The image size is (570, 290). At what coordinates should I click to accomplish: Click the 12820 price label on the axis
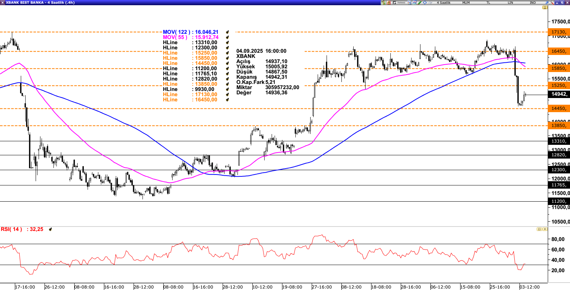click(x=558, y=155)
